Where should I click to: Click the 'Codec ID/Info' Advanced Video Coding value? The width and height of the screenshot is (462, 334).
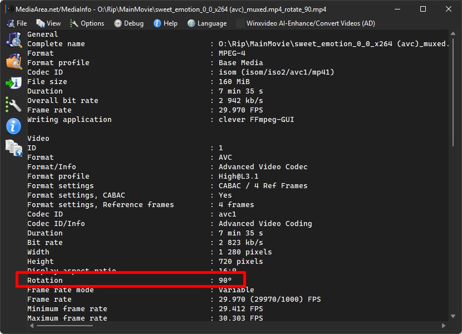point(265,223)
